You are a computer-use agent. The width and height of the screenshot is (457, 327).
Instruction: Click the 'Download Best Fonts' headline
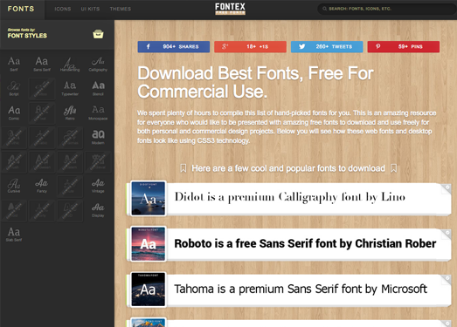tap(255, 82)
